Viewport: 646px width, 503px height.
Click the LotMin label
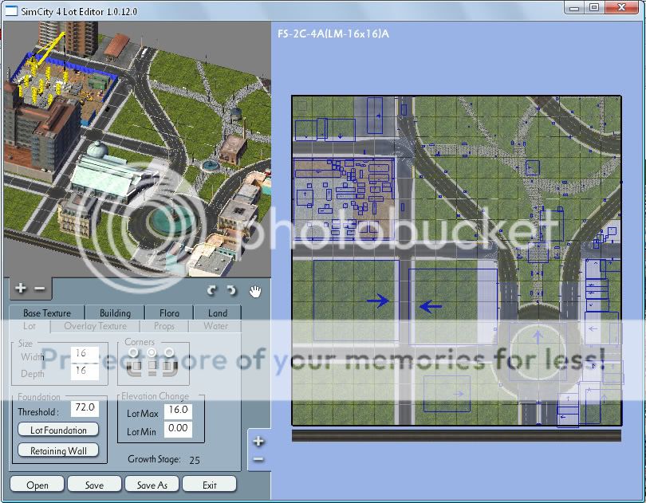pyautogui.click(x=141, y=432)
